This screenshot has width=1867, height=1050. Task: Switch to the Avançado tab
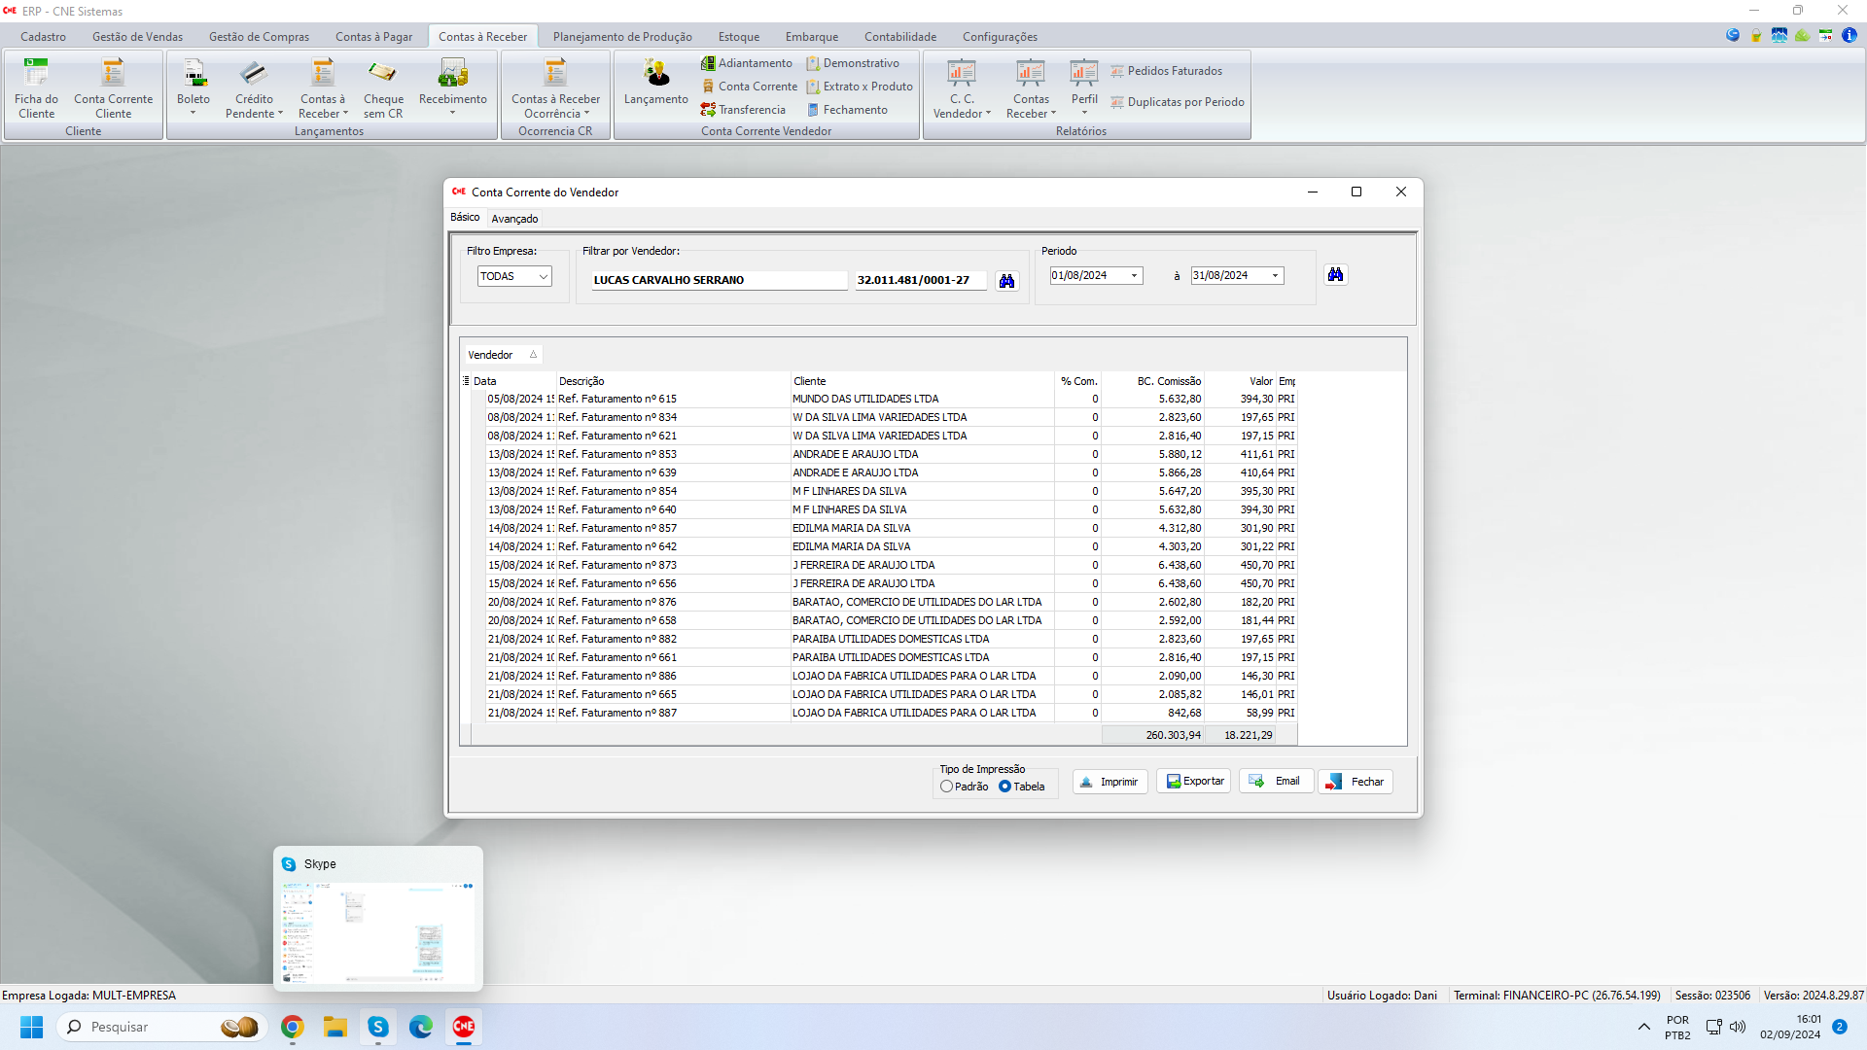point(514,219)
